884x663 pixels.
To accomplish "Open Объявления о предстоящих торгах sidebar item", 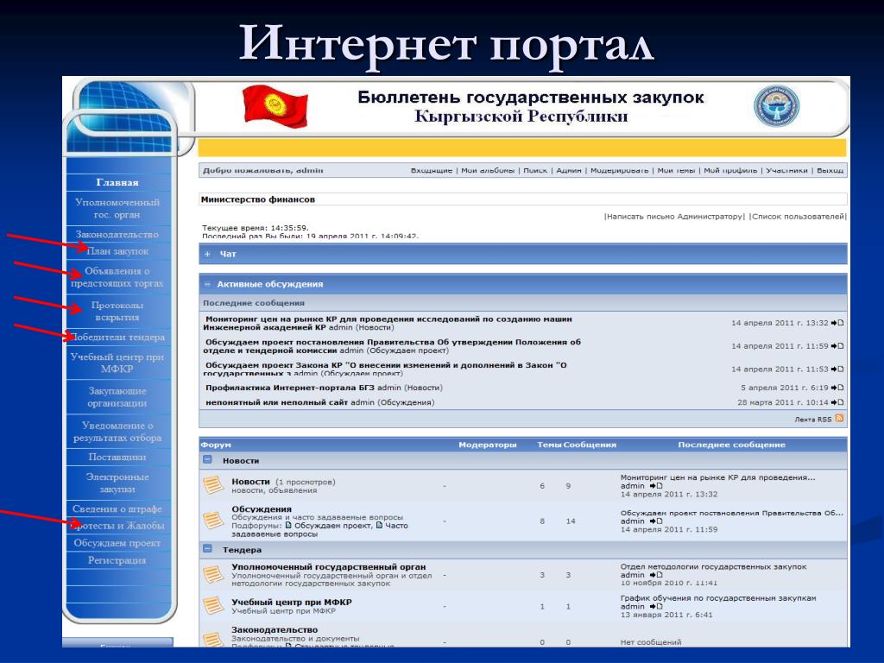I will point(117,277).
